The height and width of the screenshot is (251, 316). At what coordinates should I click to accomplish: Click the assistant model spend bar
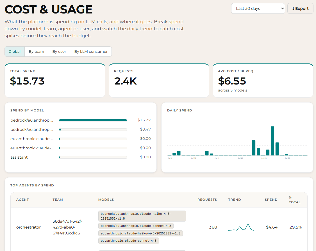click(93, 157)
